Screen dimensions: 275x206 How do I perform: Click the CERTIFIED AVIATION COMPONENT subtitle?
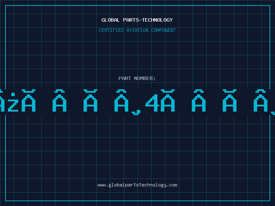137,30
